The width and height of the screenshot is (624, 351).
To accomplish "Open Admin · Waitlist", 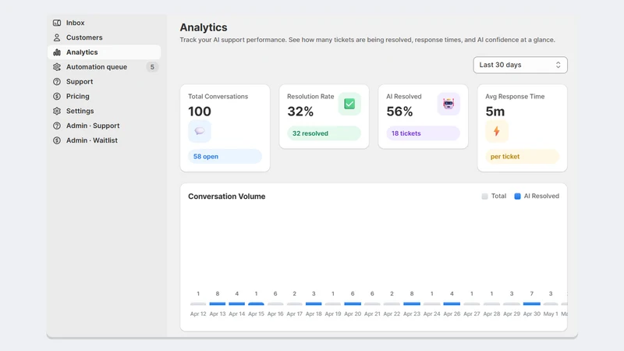I will pos(105,140).
